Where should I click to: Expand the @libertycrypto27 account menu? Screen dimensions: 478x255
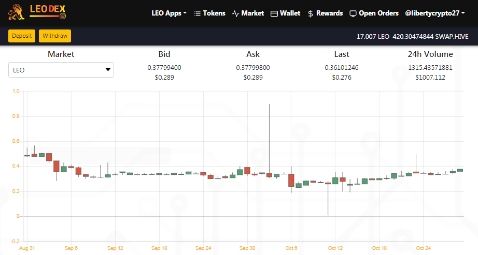coord(435,13)
